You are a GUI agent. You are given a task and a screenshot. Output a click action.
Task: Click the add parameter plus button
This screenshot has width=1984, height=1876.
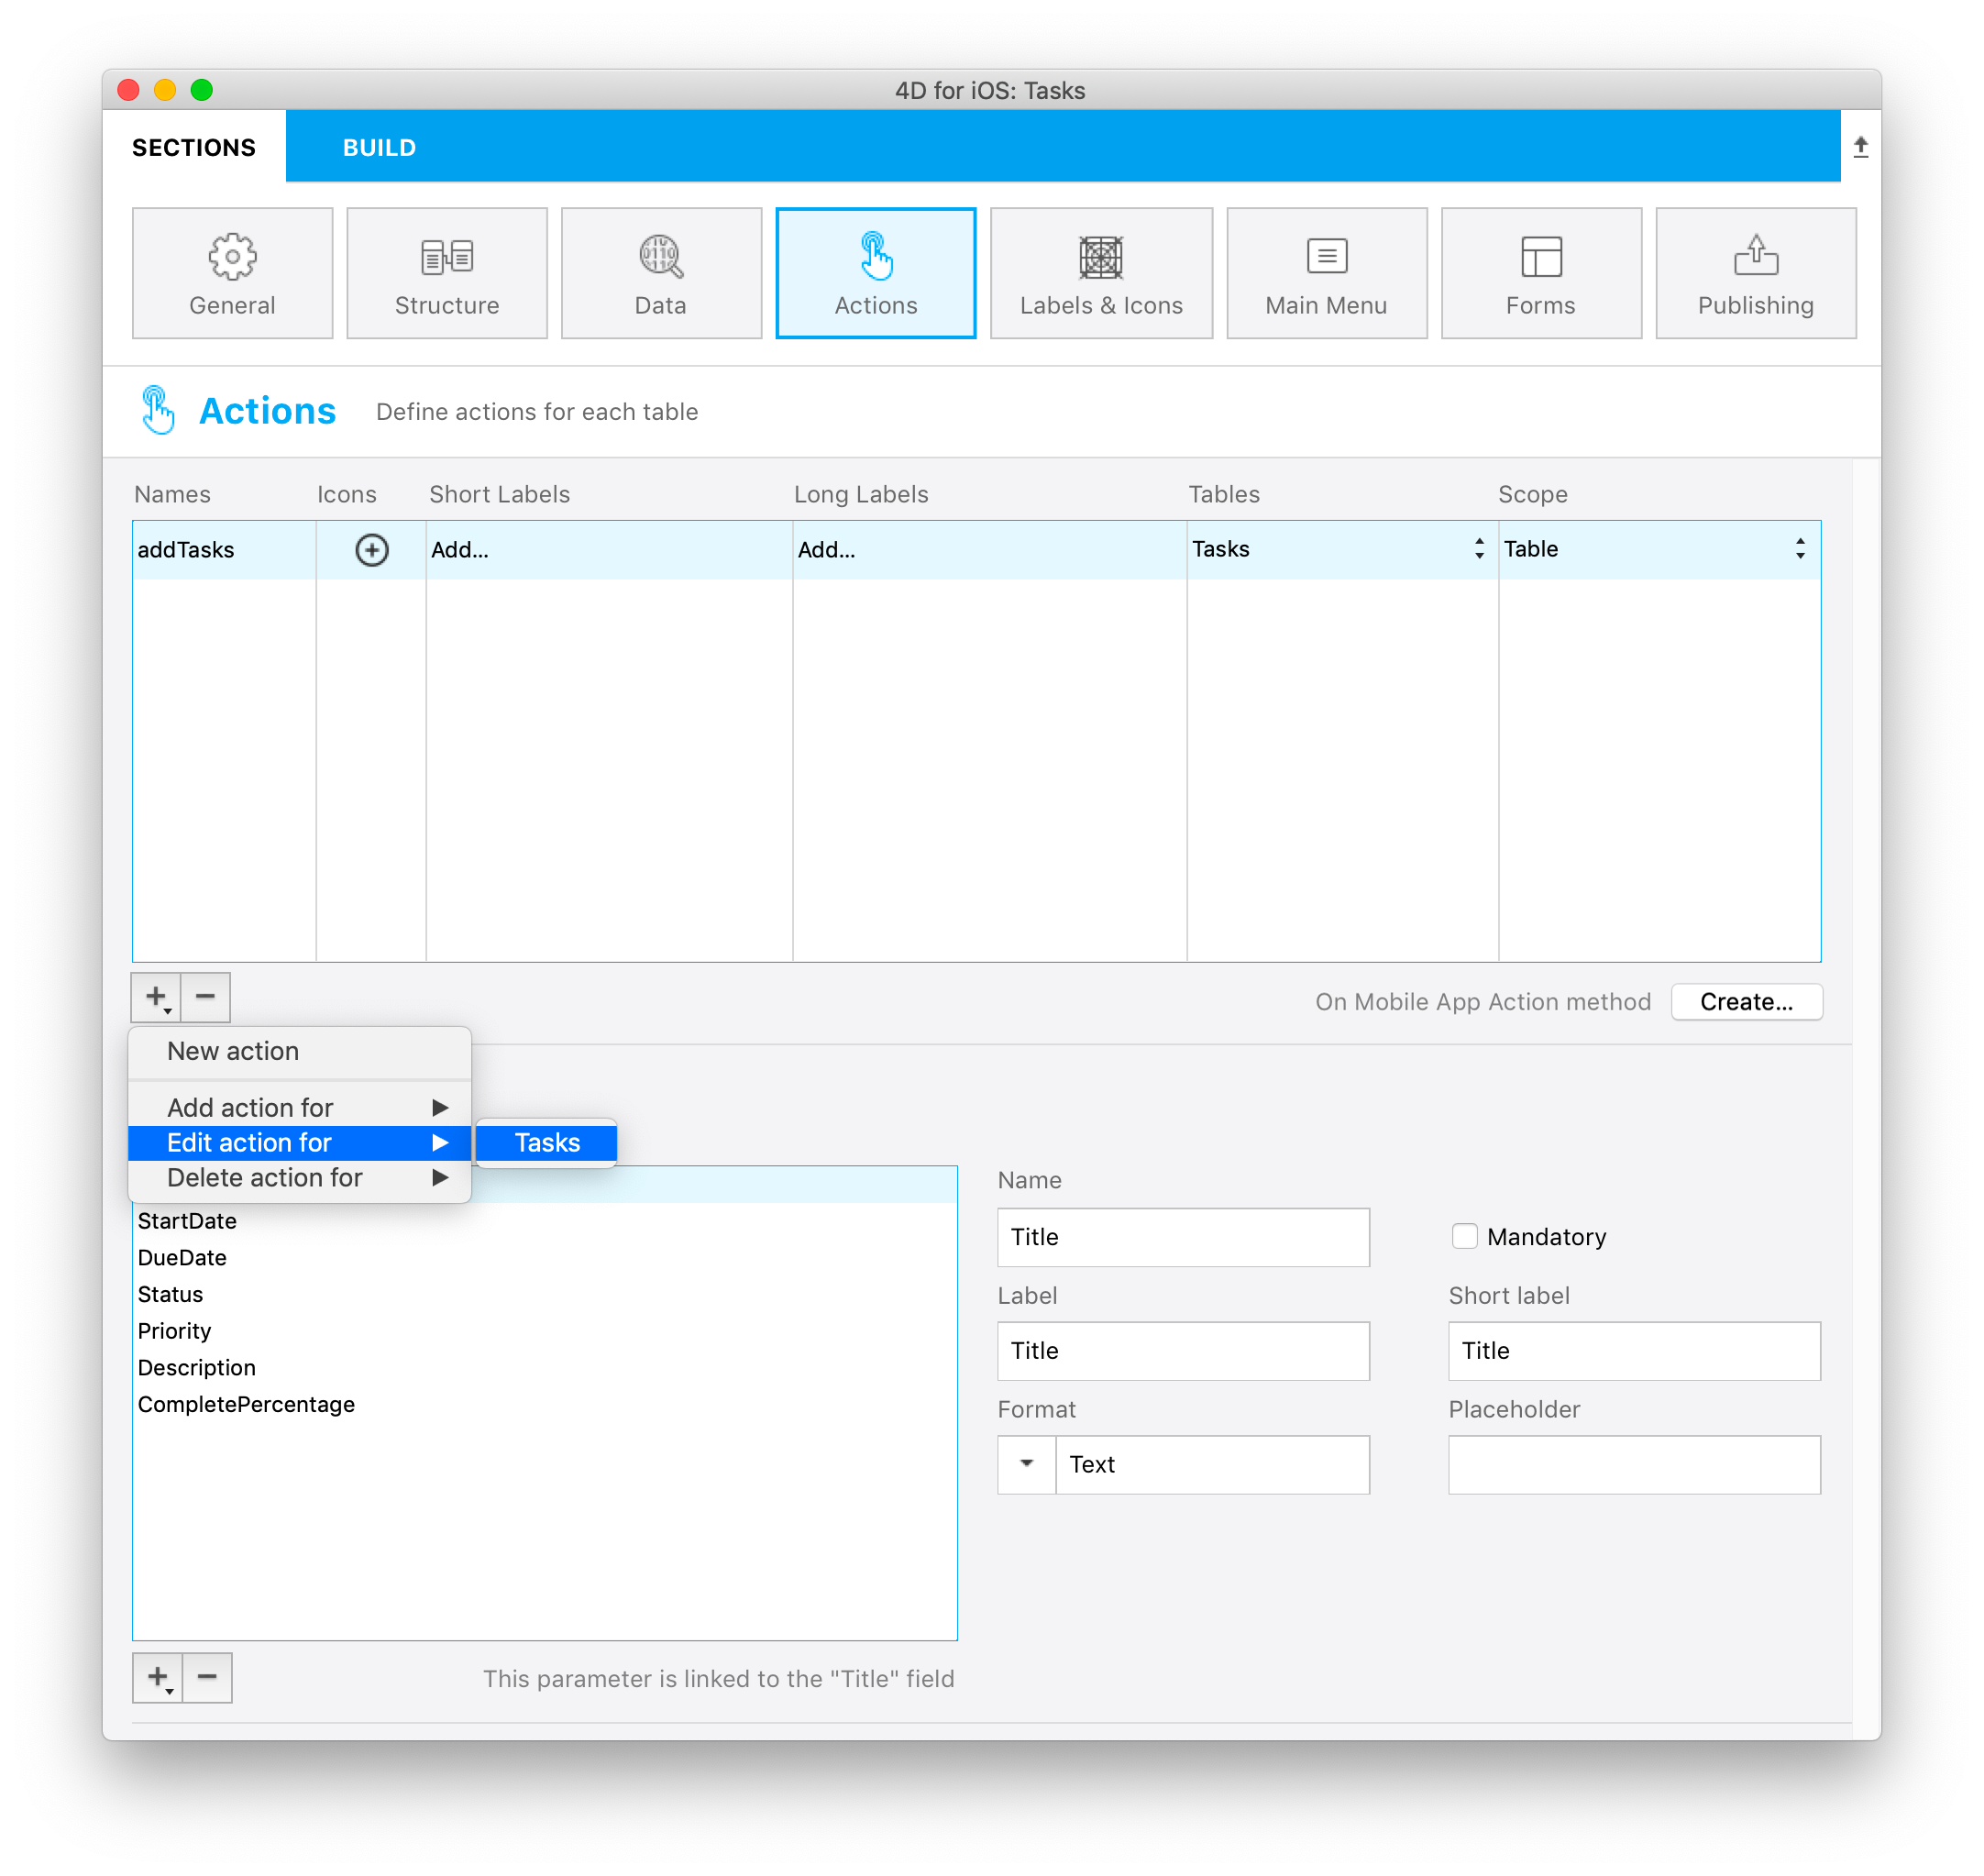pyautogui.click(x=158, y=1677)
